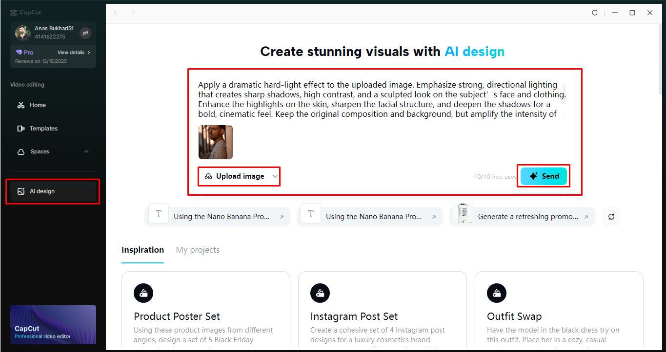Click the Instagram Post Set camera icon
This screenshot has width=666, height=352.
pos(321,293)
